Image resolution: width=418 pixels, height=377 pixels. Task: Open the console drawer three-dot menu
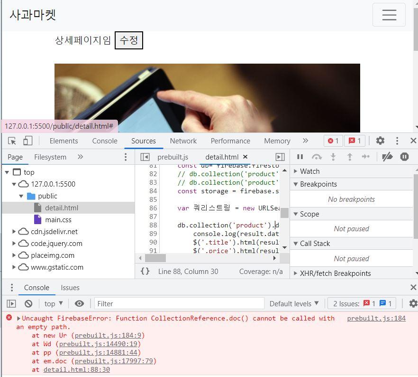pos(12,288)
